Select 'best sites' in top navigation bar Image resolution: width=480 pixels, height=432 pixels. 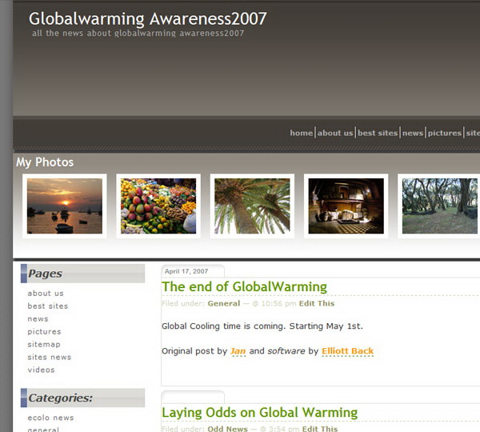coord(378,133)
